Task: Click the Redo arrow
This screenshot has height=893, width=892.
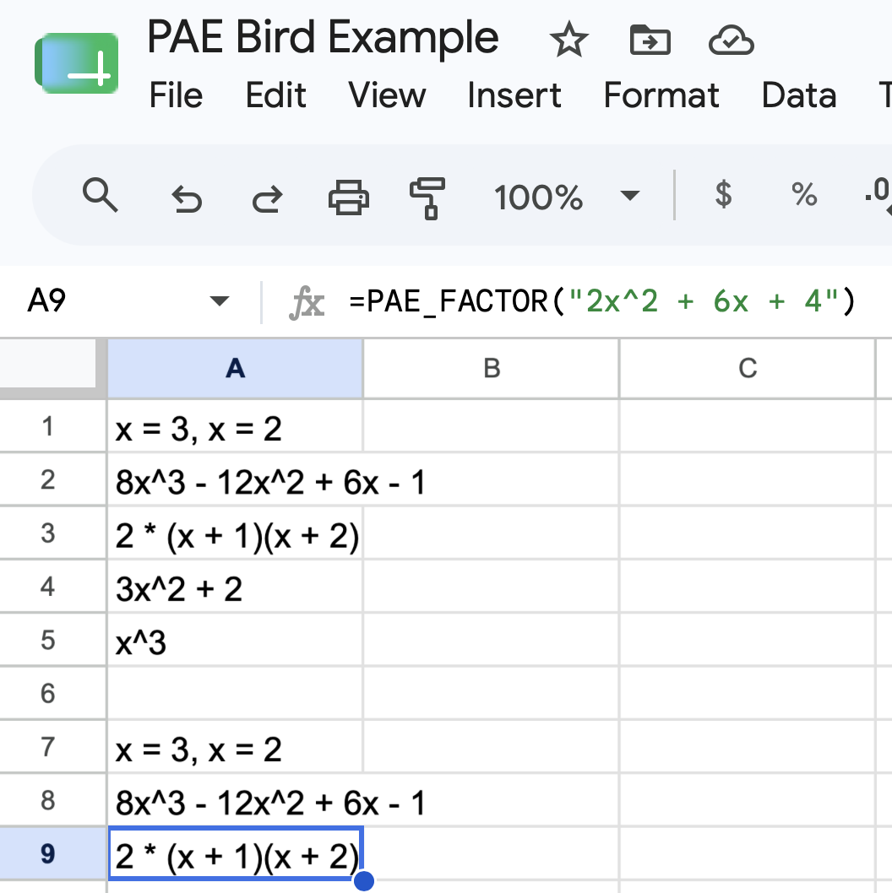Action: (267, 198)
